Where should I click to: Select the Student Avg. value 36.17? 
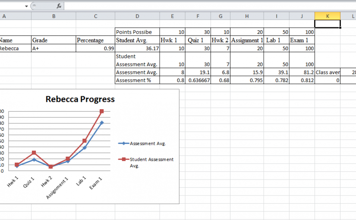pos(137,49)
